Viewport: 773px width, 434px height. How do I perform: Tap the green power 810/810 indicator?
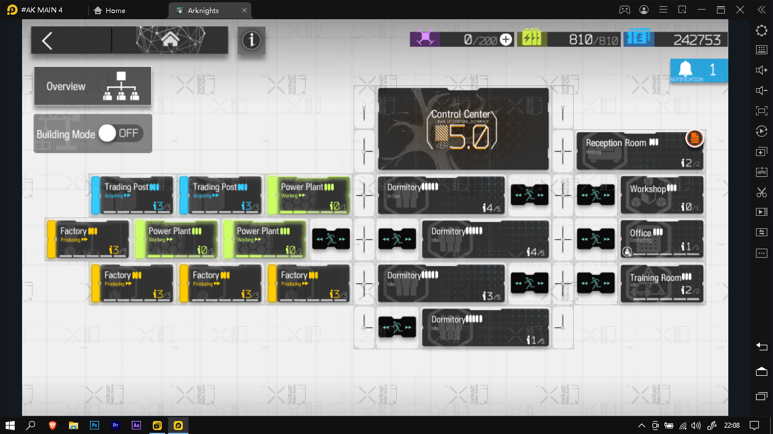pos(569,39)
